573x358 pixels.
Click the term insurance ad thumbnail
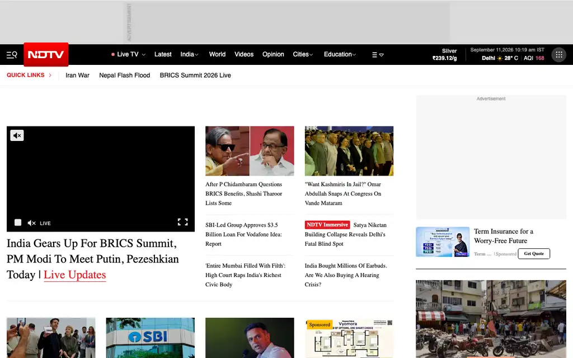click(443, 242)
